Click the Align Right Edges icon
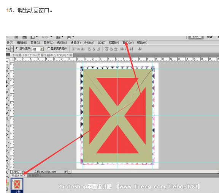219x193 pixels. [x=98, y=49]
